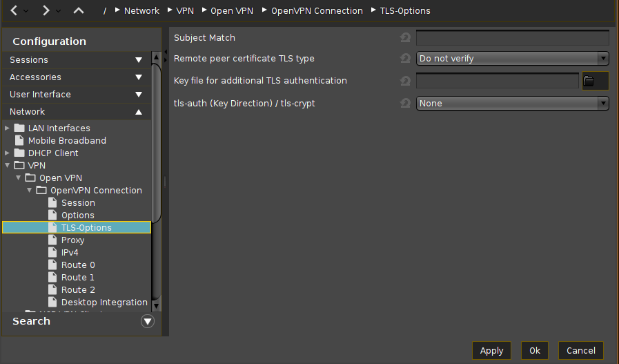The height and width of the screenshot is (364, 619).
Task: Open the User Interface section
Action: pos(76,94)
